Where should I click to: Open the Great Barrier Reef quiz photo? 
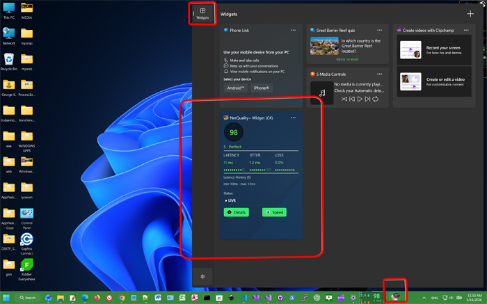pyautogui.click(x=324, y=46)
